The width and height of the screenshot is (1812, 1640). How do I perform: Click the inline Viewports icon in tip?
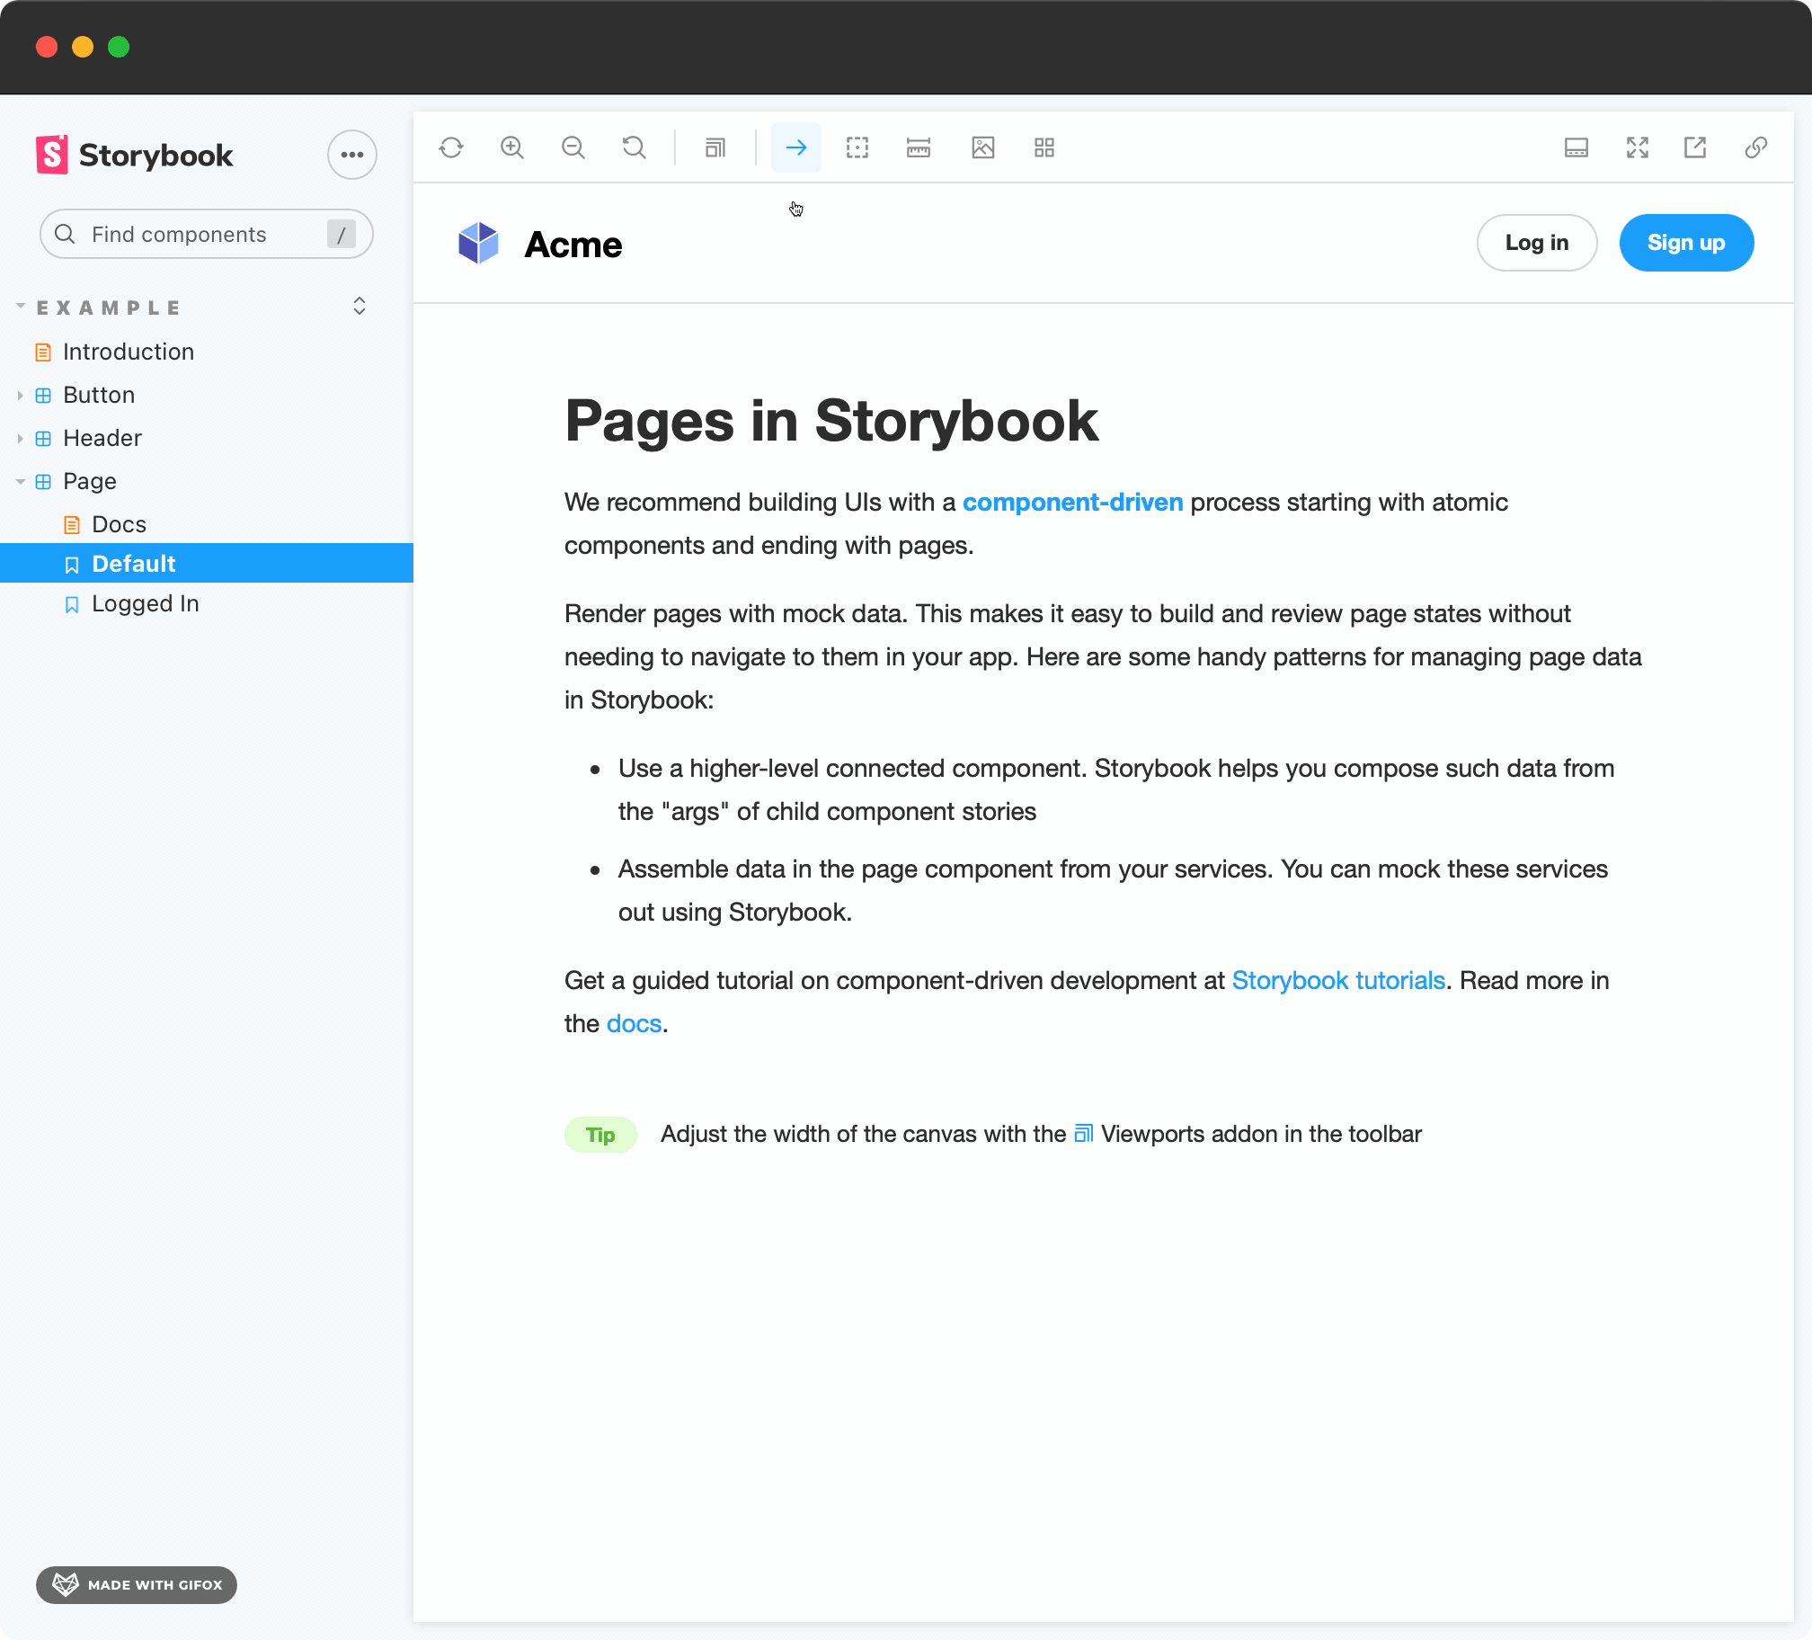click(1084, 1133)
